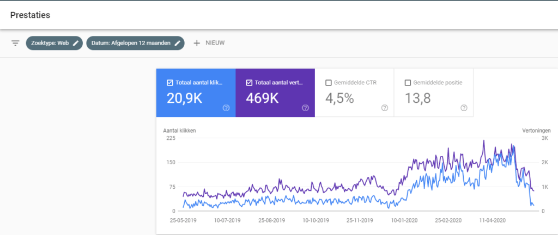The image size is (558, 235).
Task: Click the 10-01-2020 date label
Action: click(x=404, y=220)
